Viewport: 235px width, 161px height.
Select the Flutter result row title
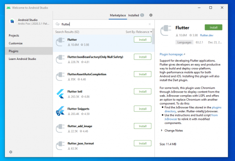72,40
